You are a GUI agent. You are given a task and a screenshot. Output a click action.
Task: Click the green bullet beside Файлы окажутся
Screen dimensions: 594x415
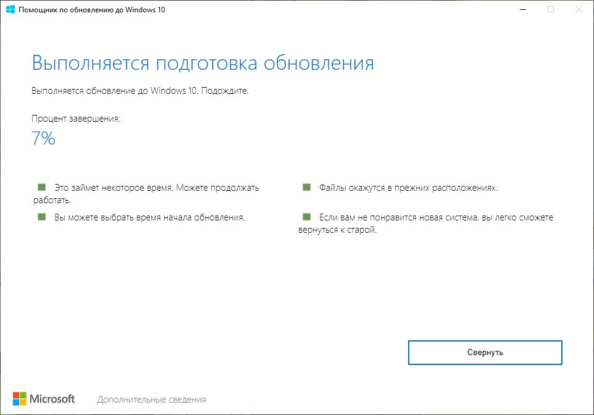tap(306, 187)
